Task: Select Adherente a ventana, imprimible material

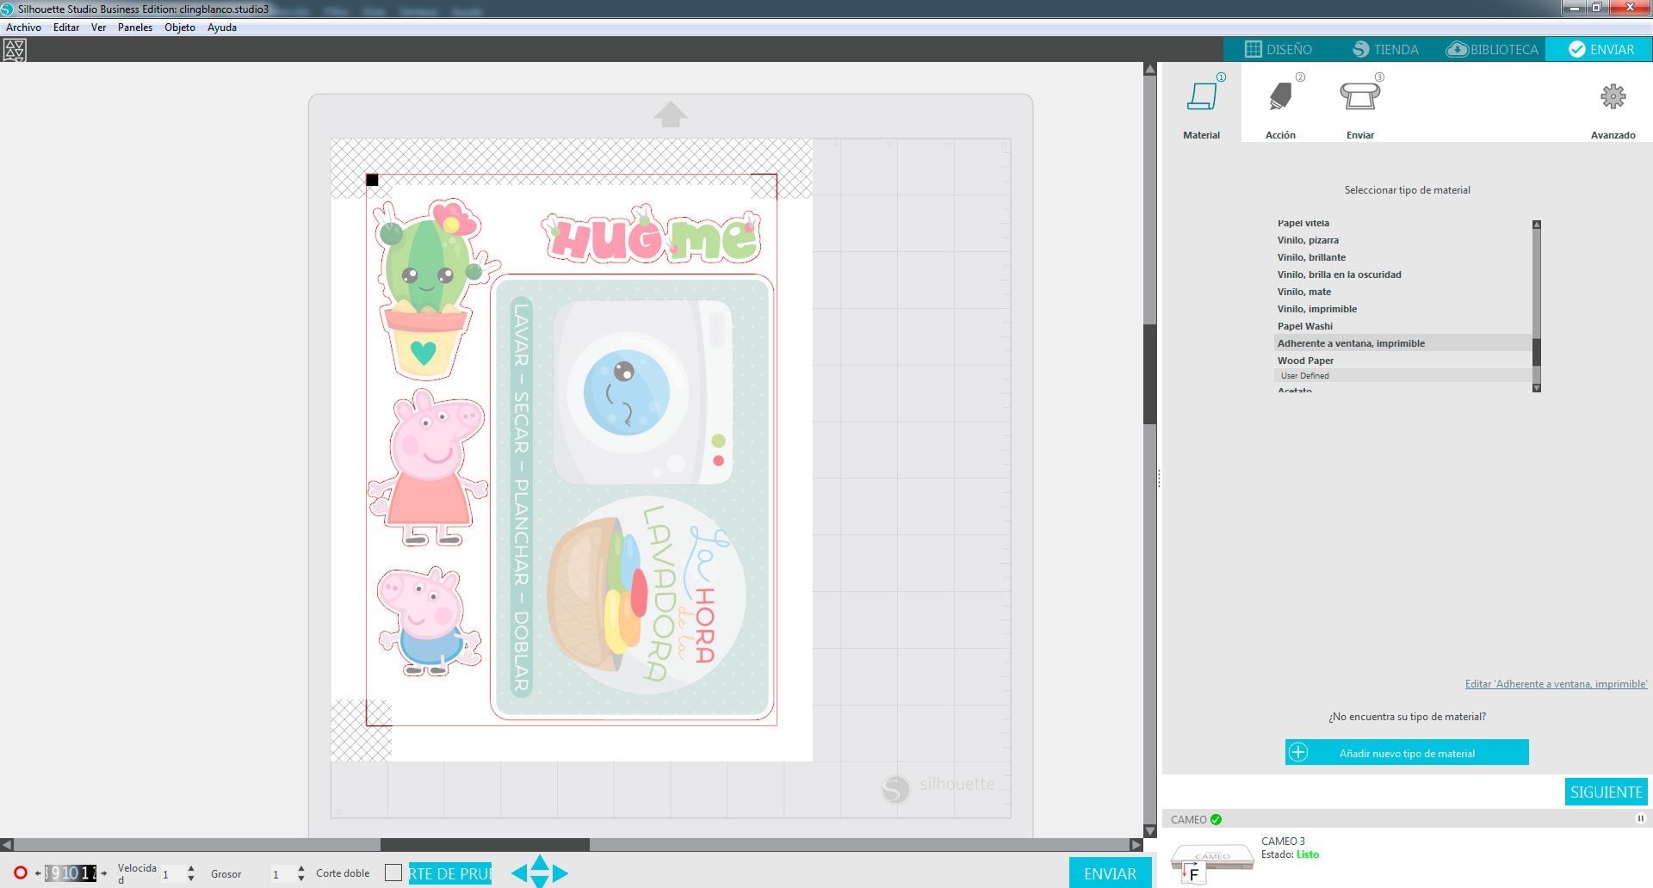Action: [x=1402, y=343]
